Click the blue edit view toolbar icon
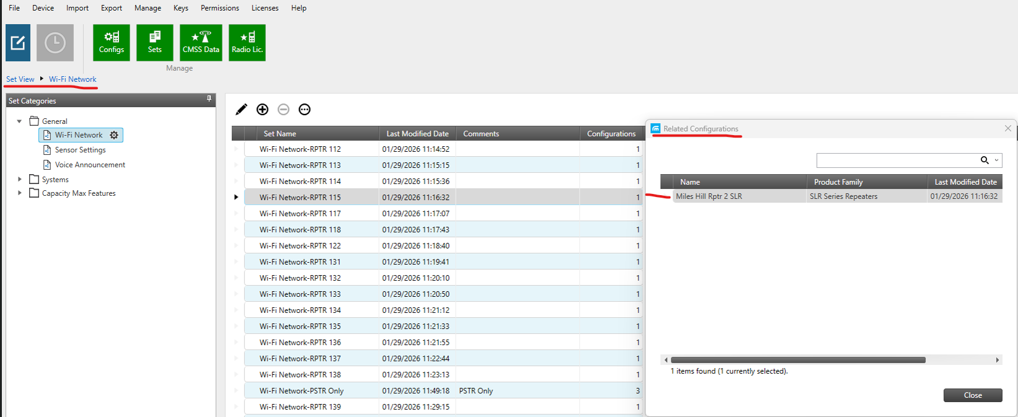Screen dimensions: 1018x417 pos(18,43)
